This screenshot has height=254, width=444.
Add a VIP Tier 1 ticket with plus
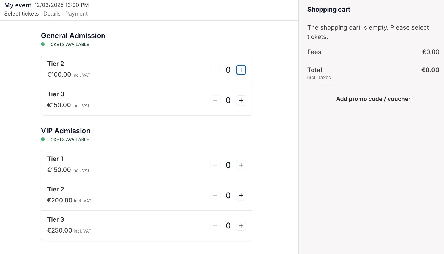coord(241,165)
